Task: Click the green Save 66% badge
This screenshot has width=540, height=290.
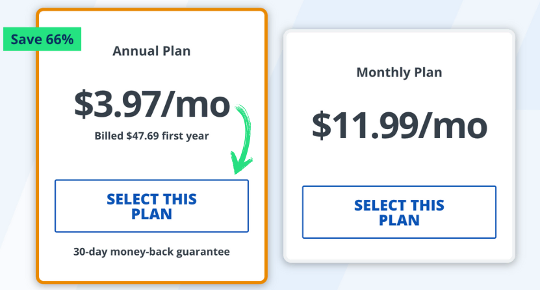Action: 42,40
